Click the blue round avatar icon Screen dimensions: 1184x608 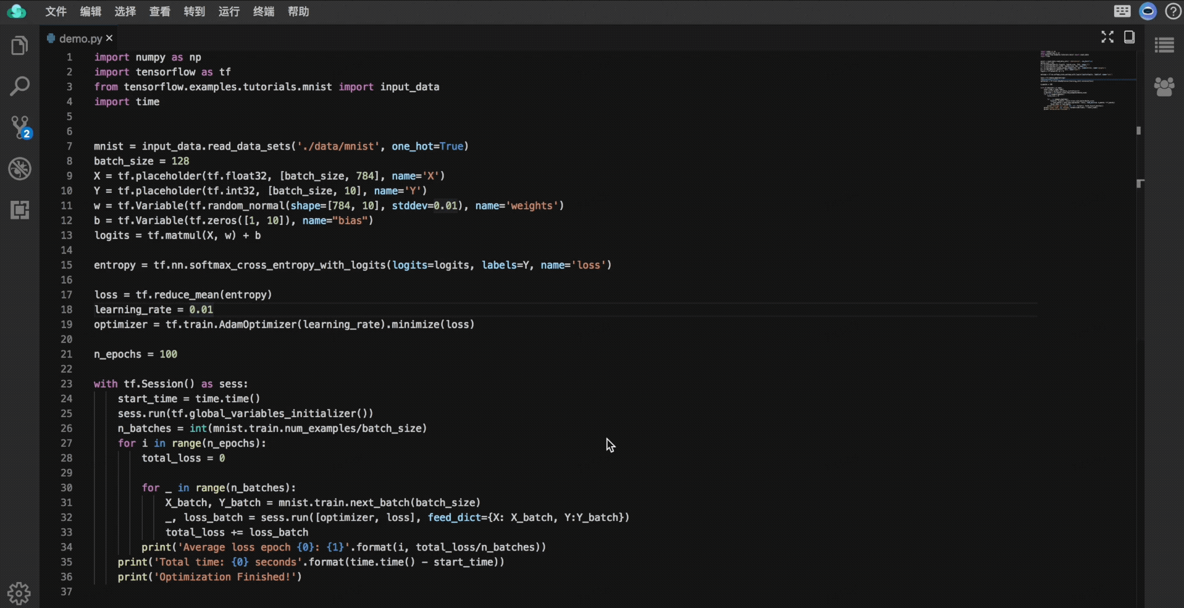(x=1148, y=11)
